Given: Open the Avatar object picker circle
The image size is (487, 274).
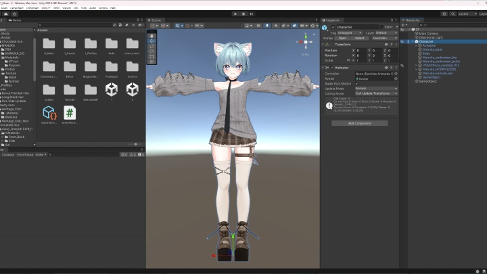Looking at the screenshot, I should 396,78.
